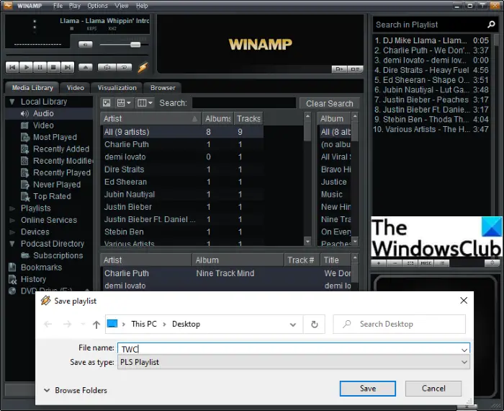The height and width of the screenshot is (411, 504).
Task: Open the playlist list options button
Action: [x=442, y=263]
